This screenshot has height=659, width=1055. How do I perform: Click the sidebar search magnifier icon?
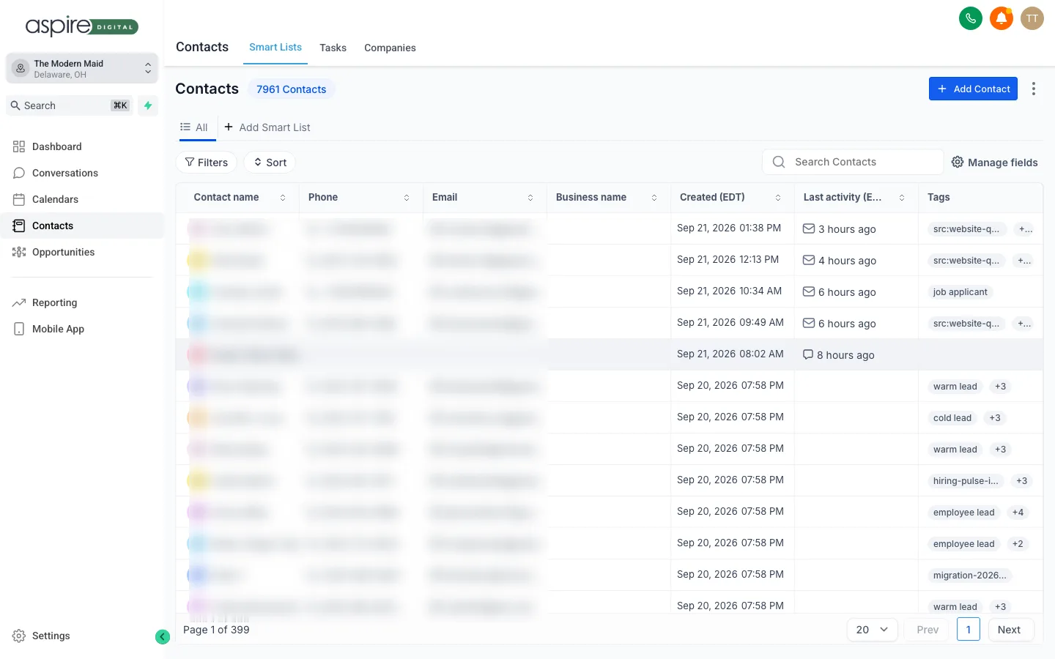tap(15, 105)
